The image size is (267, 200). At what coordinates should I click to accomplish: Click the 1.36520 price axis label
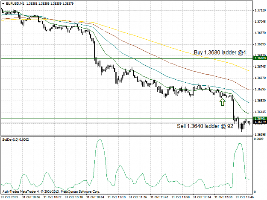(260, 101)
